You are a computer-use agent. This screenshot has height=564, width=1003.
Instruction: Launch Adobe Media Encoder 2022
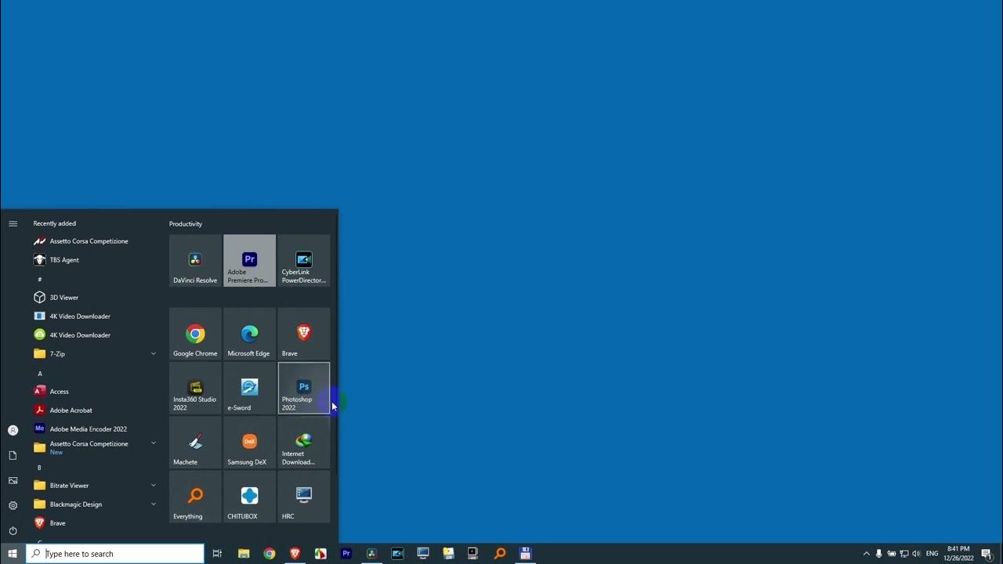94,429
